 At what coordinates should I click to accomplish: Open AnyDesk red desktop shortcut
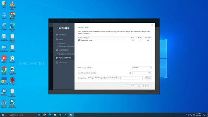(4, 59)
